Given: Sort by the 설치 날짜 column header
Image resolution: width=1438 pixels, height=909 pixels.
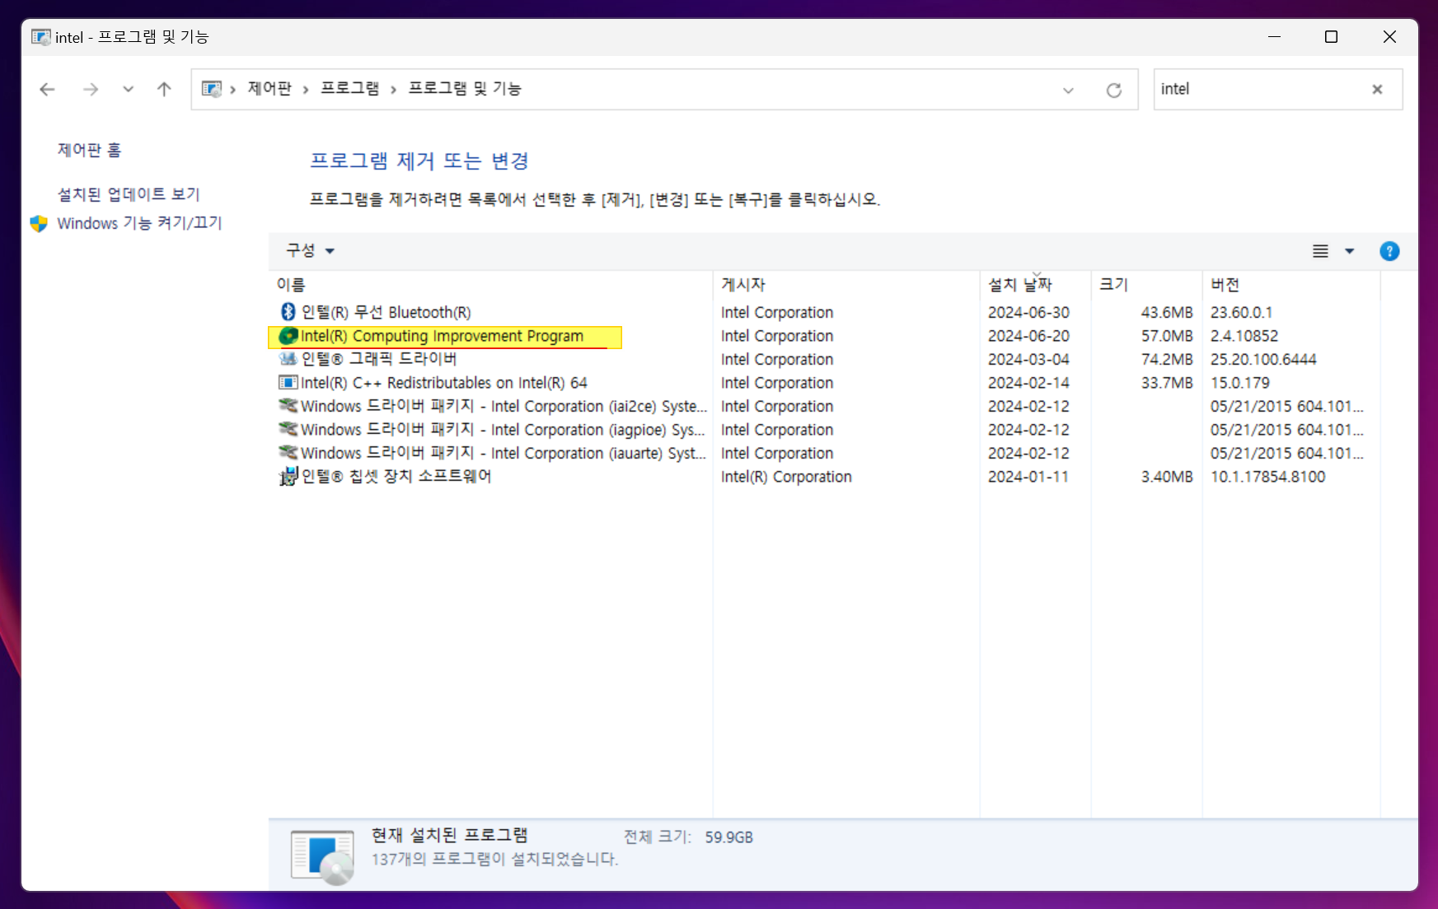Looking at the screenshot, I should pos(1035,284).
